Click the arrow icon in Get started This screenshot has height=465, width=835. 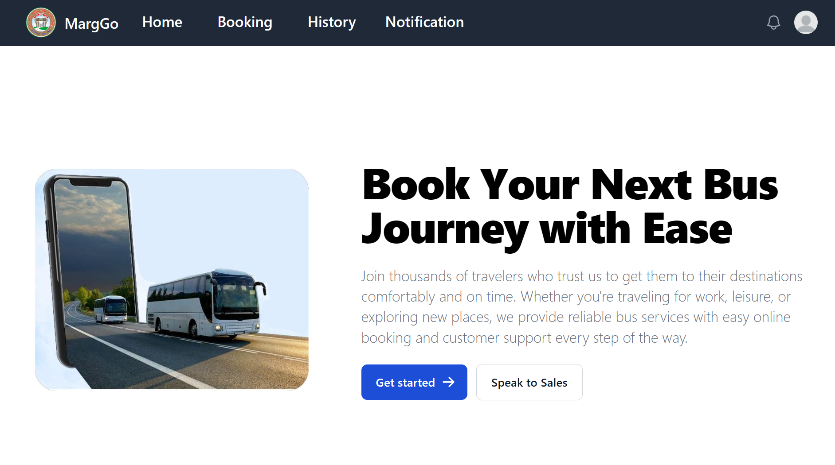tap(449, 382)
